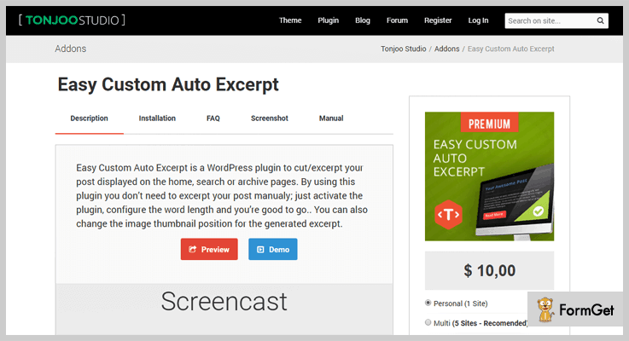Switch to the FAQ tab
The height and width of the screenshot is (341, 629).
(x=213, y=118)
